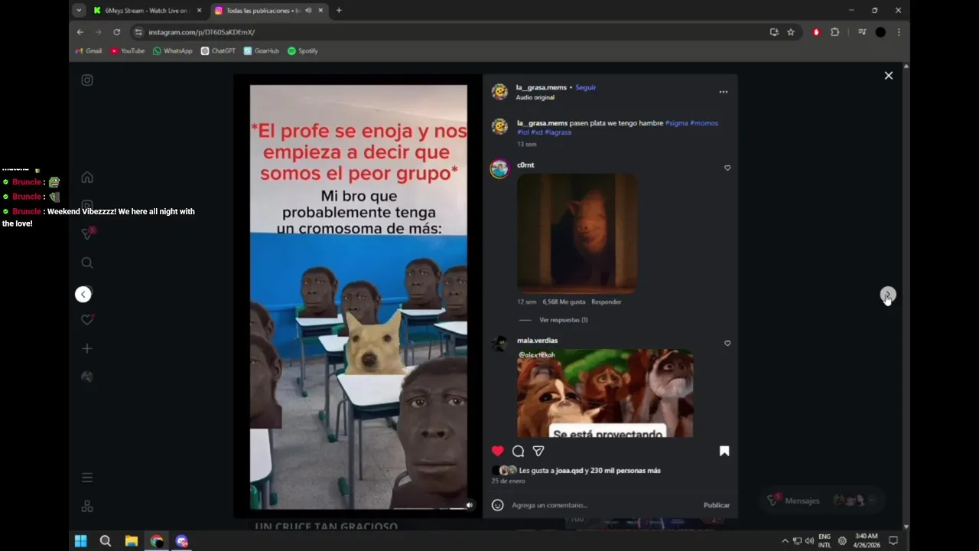Screen dimensions: 979x551
Task: Open the #momos hashtag
Action: click(704, 122)
